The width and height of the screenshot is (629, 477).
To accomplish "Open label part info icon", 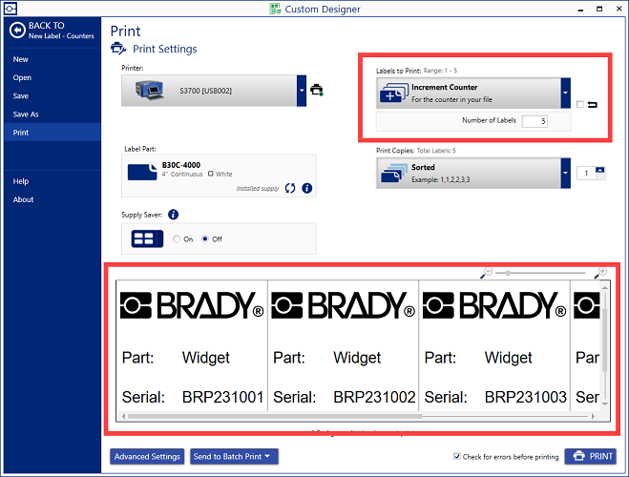I will coord(307,188).
